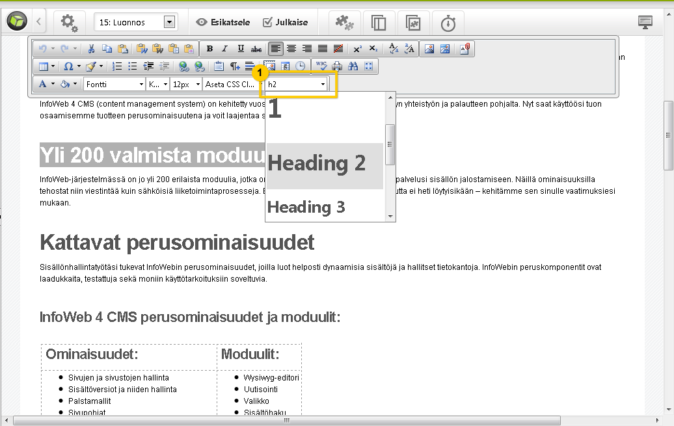Open settings with the gears icon
674x426 pixels.
69,22
